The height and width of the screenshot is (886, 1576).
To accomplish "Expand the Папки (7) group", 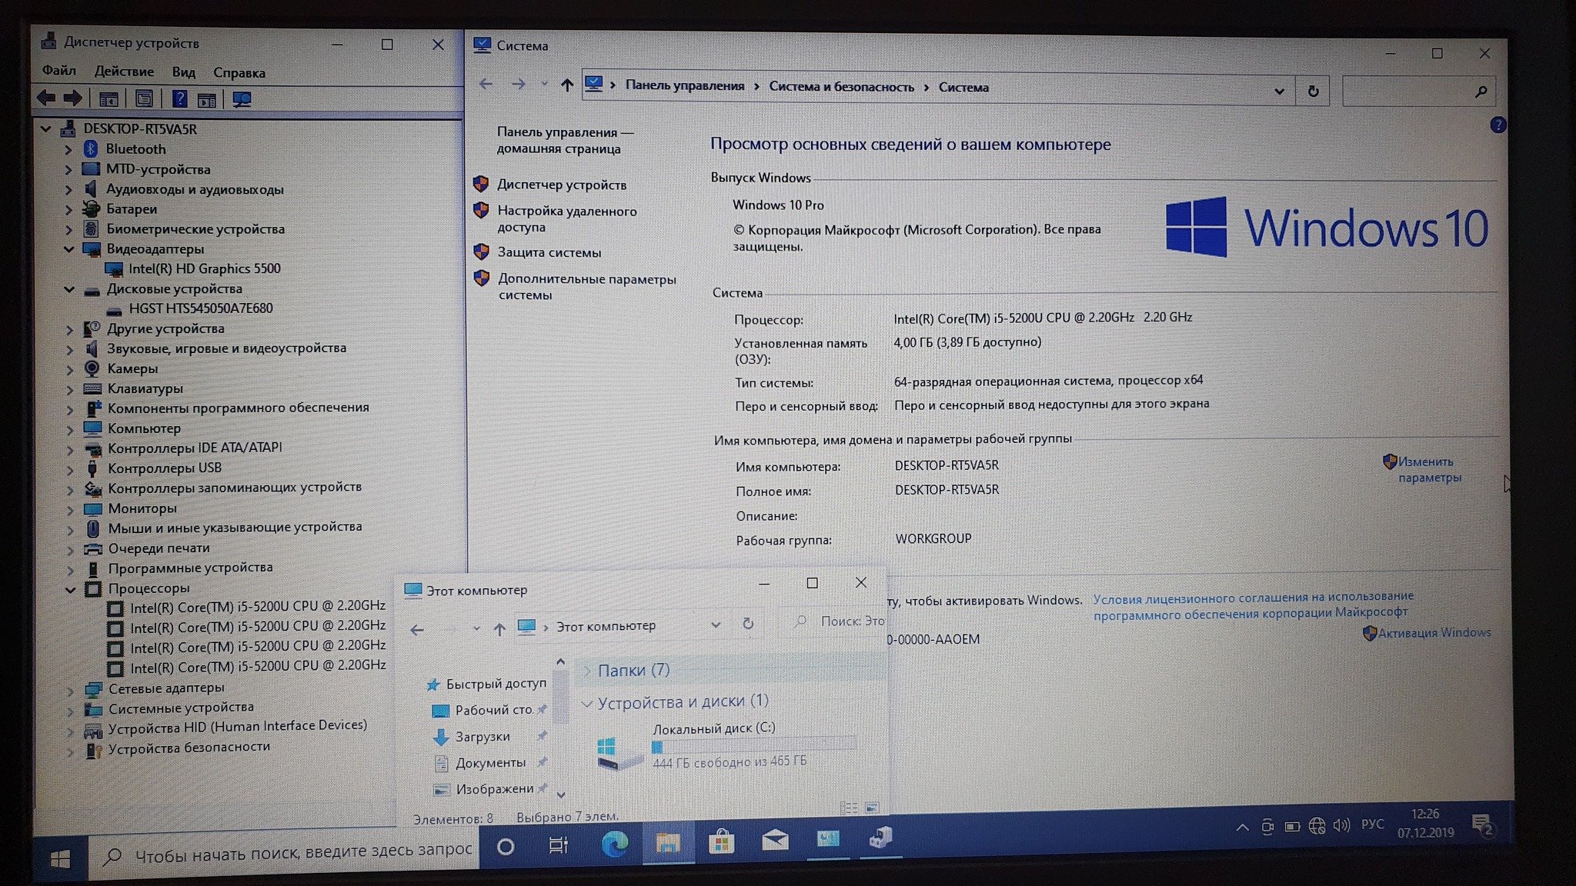I will pyautogui.click(x=586, y=671).
